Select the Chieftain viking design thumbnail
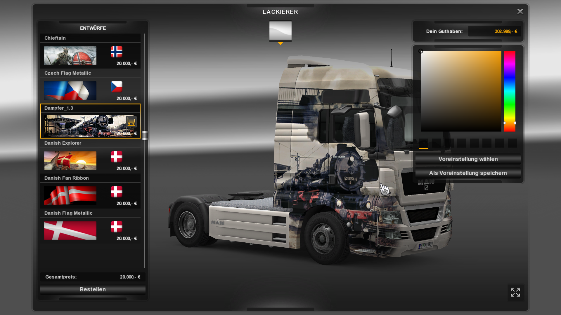This screenshot has width=561, height=315. point(70,56)
